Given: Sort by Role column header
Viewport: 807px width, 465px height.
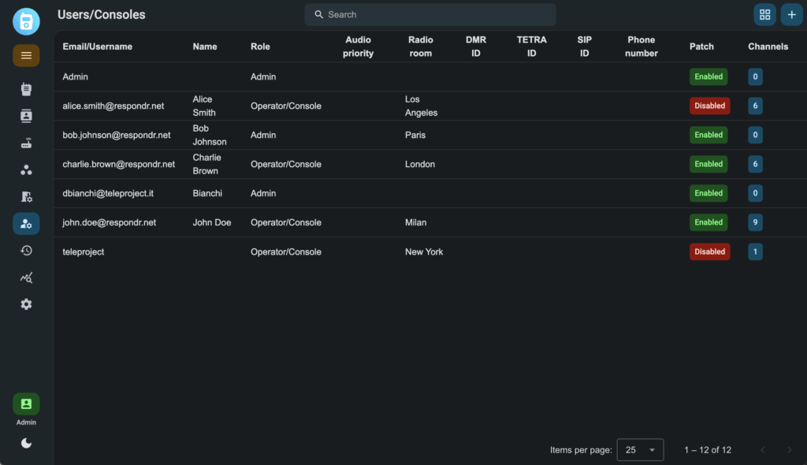Looking at the screenshot, I should (260, 46).
